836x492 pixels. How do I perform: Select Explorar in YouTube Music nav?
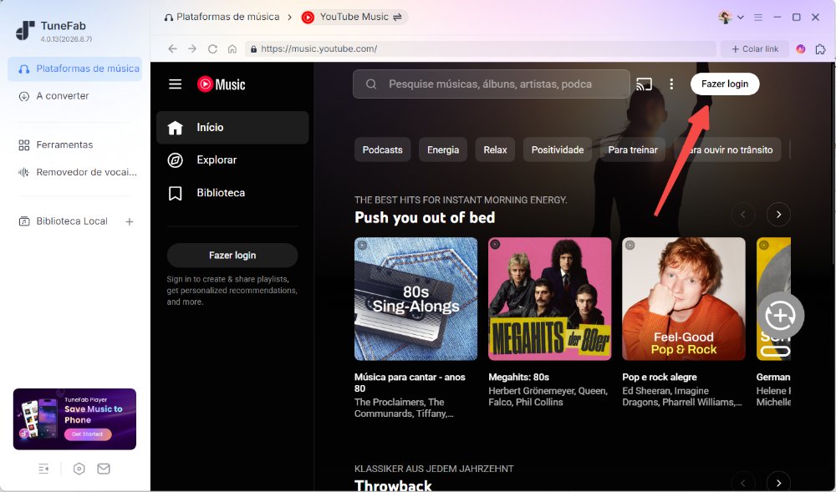[x=232, y=160]
